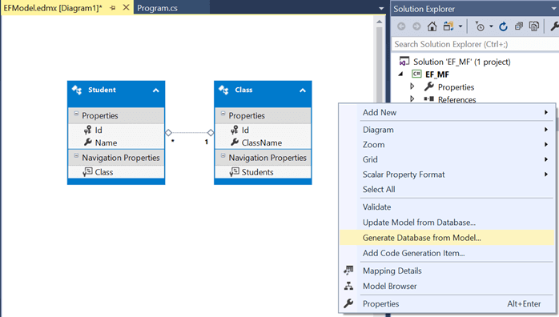Image resolution: width=559 pixels, height=317 pixels.
Task: Open Mapping Details from the context menu
Action: 447,271
